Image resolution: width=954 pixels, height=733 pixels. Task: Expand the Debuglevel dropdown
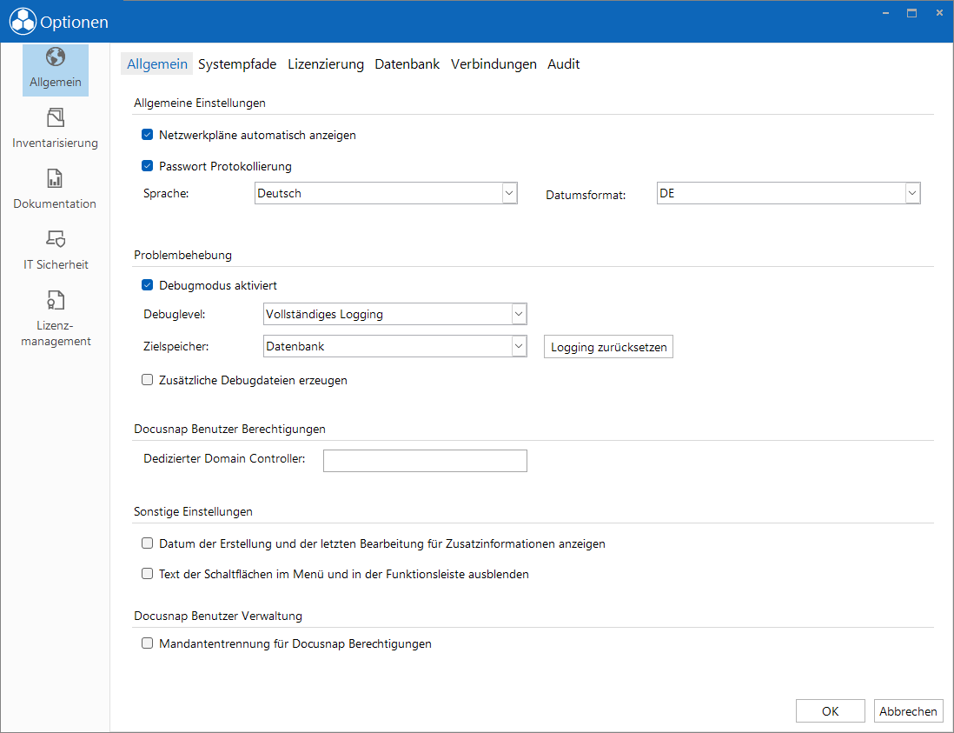[394, 314]
